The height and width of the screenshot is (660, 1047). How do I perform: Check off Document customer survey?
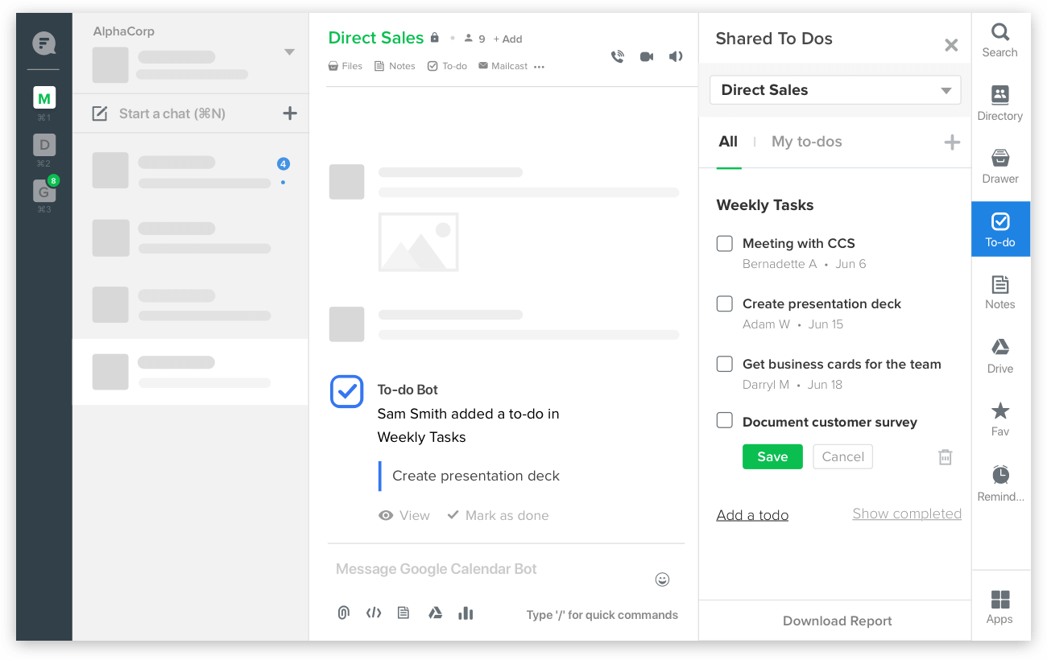pyautogui.click(x=725, y=420)
